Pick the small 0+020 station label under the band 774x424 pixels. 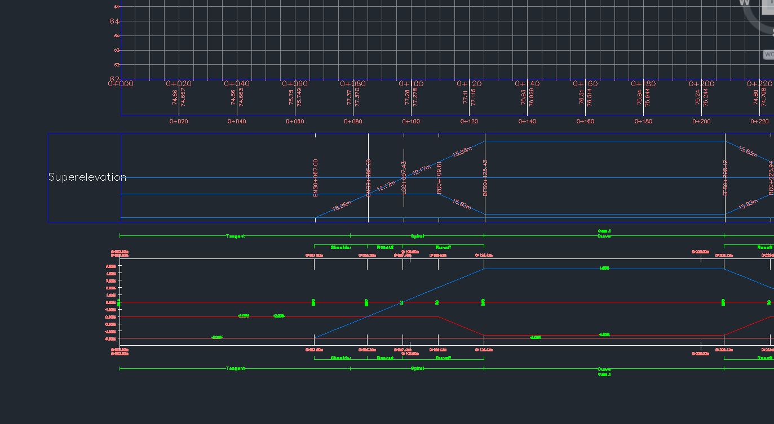(179, 121)
